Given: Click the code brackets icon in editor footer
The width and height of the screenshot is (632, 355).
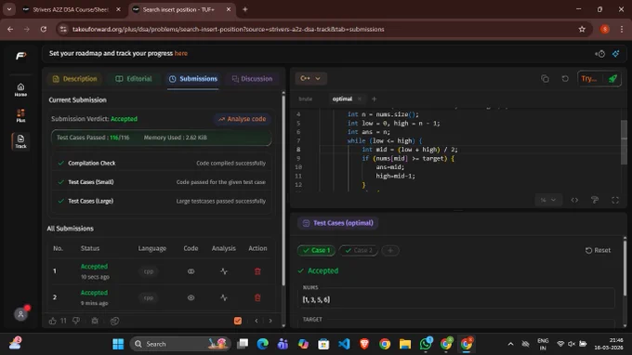Looking at the screenshot, I should point(574,200).
